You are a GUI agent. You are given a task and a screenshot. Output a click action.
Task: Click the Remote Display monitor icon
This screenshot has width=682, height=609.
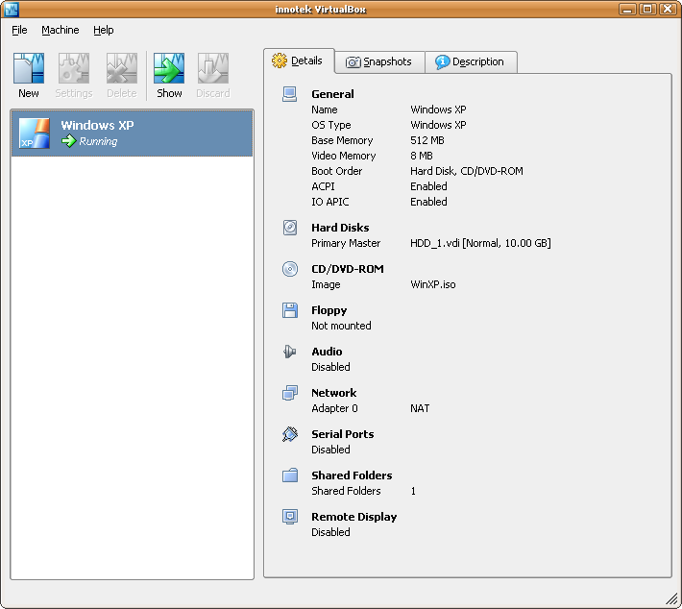click(290, 517)
